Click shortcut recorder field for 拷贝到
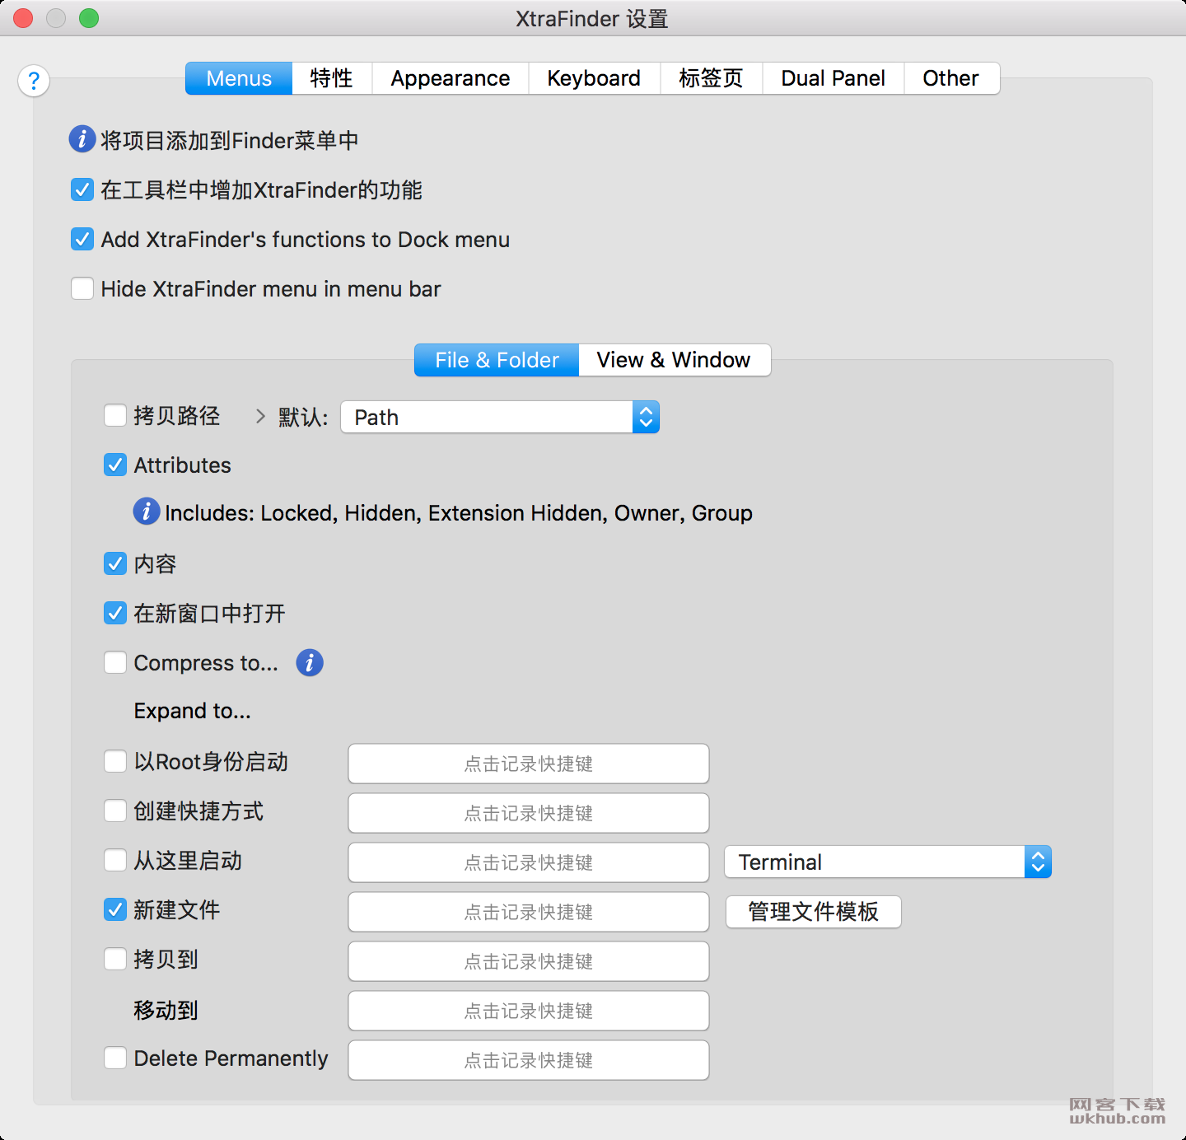 click(x=529, y=961)
